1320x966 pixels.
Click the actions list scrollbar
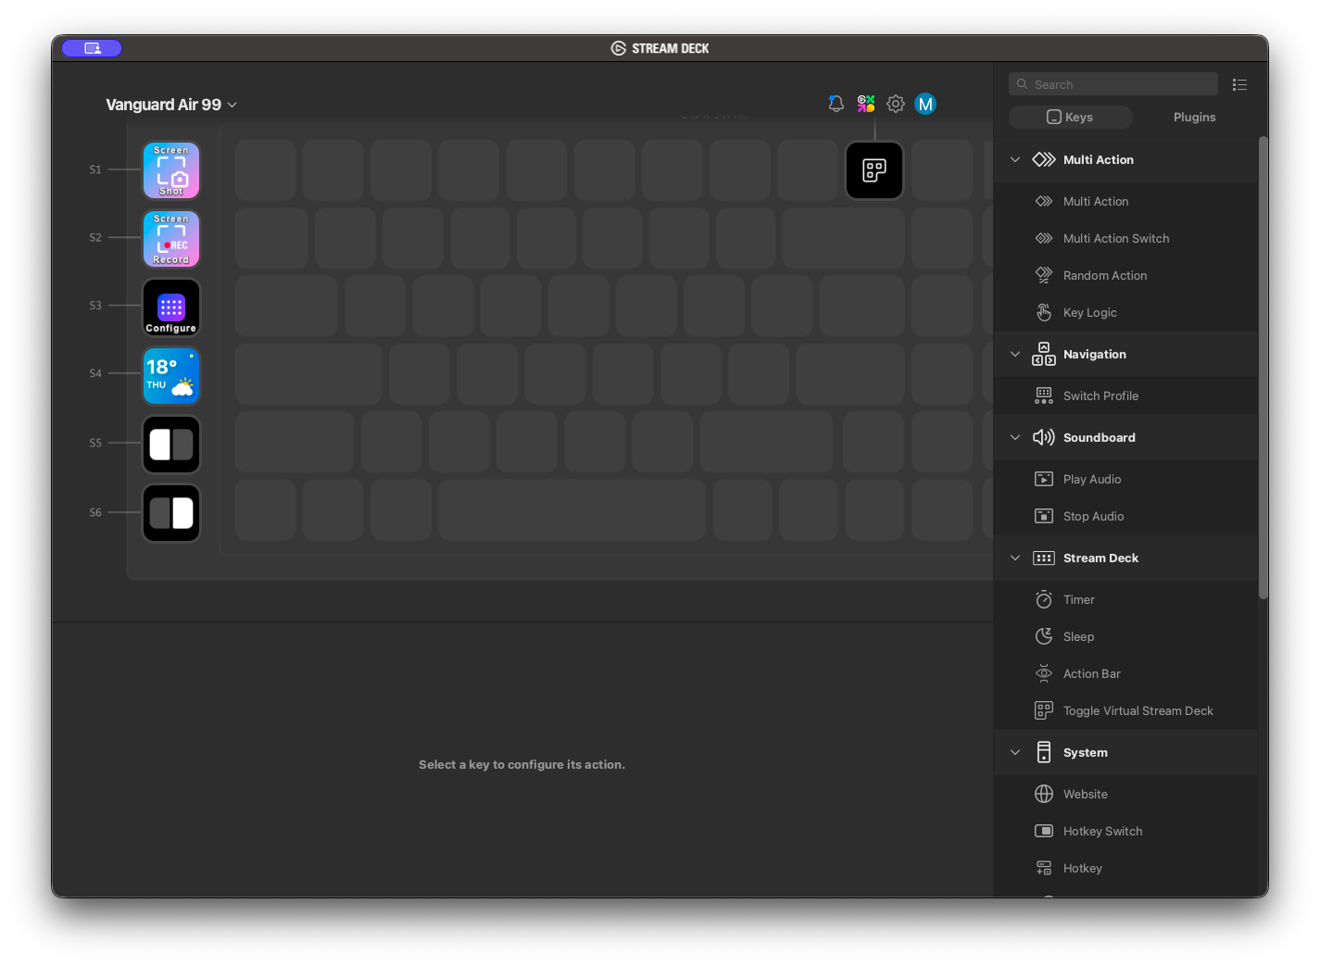1263,368
